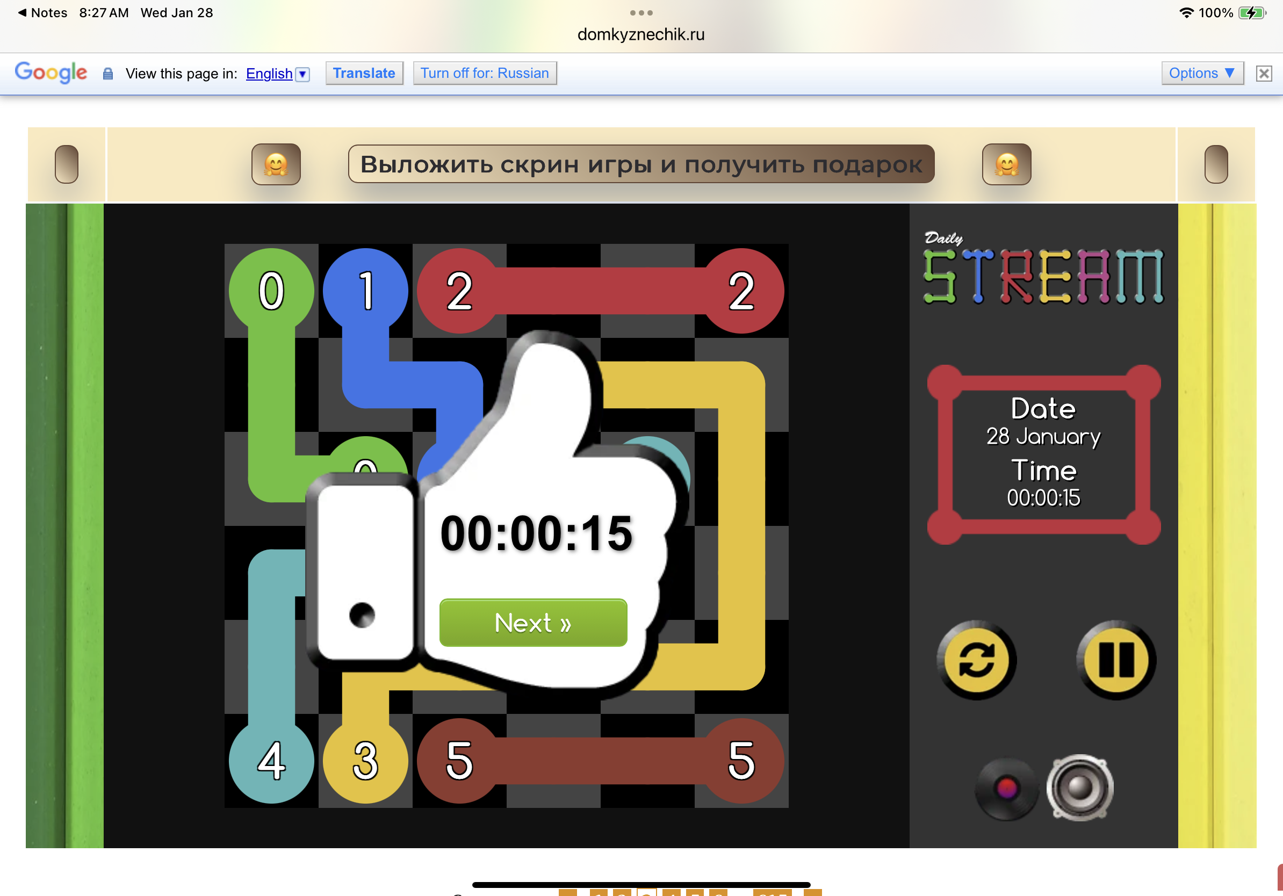Click the green 0 node in top row
Image resolution: width=1283 pixels, height=896 pixels.
(271, 291)
